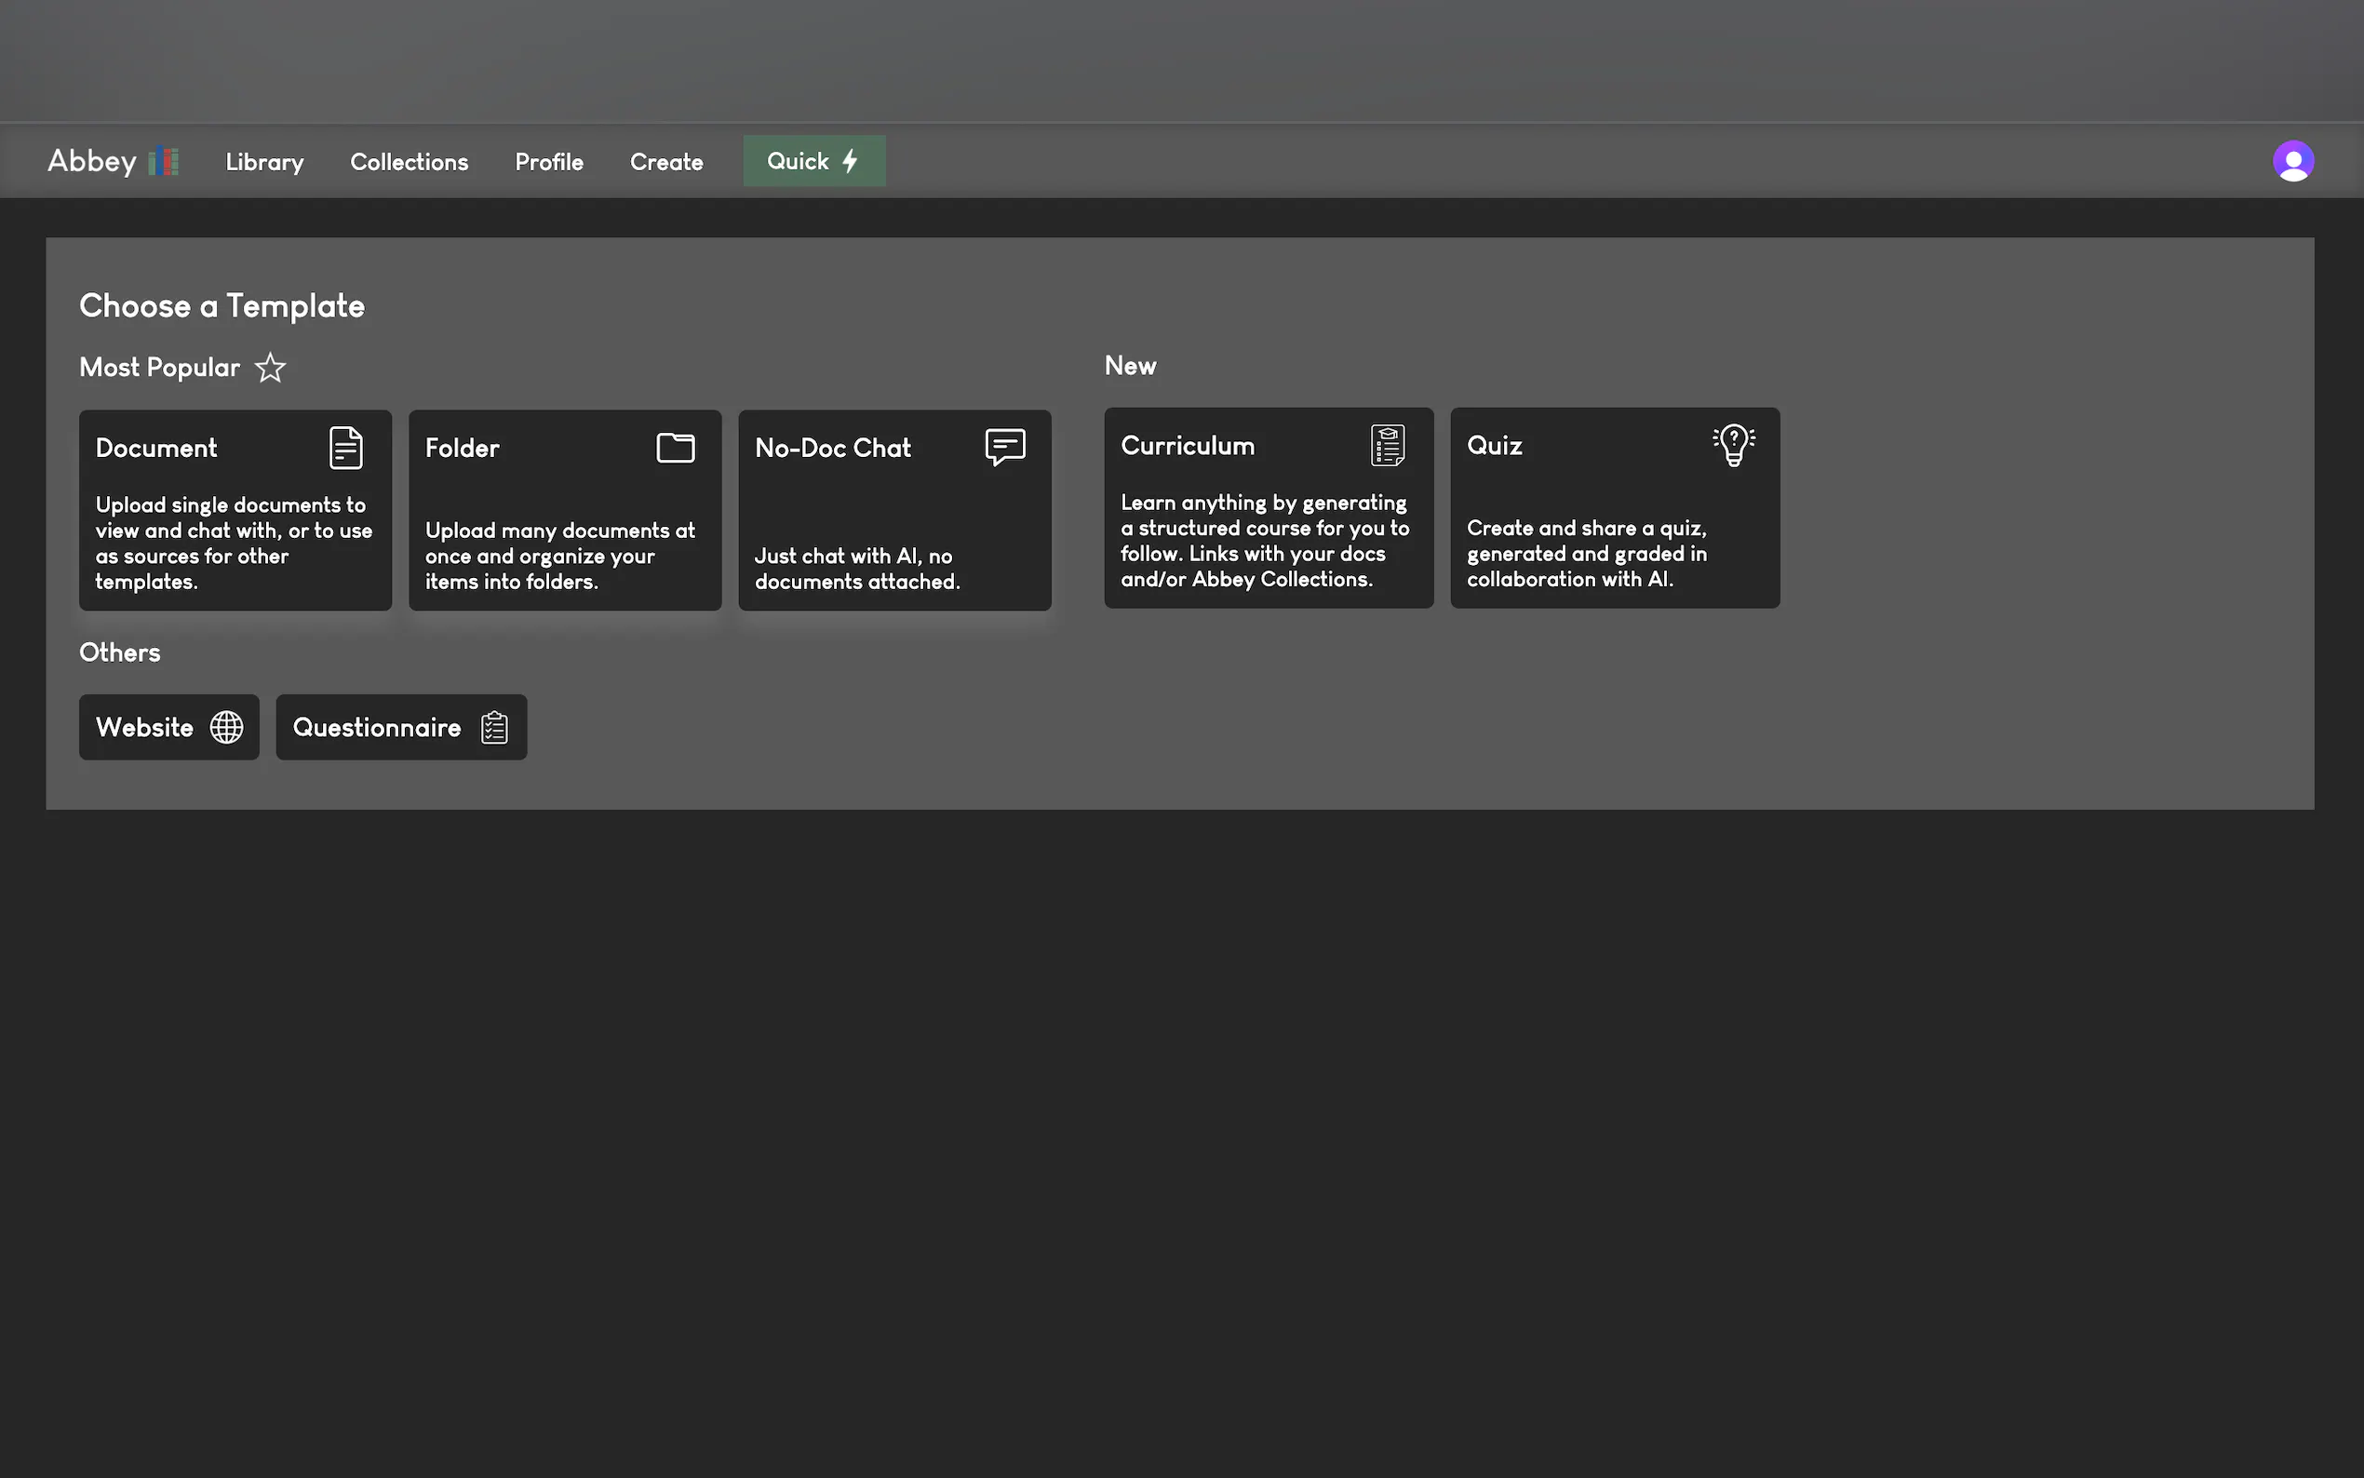Open the purple user avatar menu
Screen dimensions: 2364x1478
pos(2292,161)
